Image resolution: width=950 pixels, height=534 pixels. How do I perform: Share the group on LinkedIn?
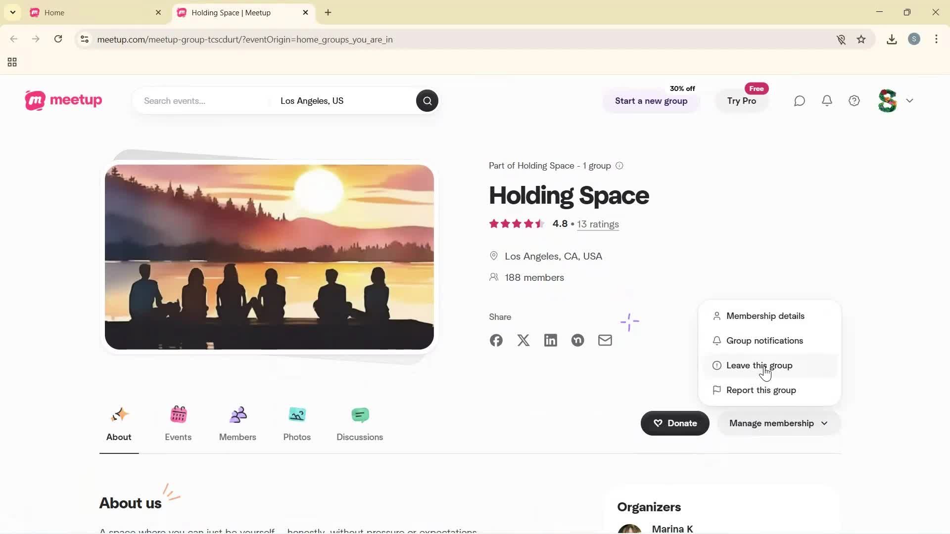pyautogui.click(x=550, y=340)
